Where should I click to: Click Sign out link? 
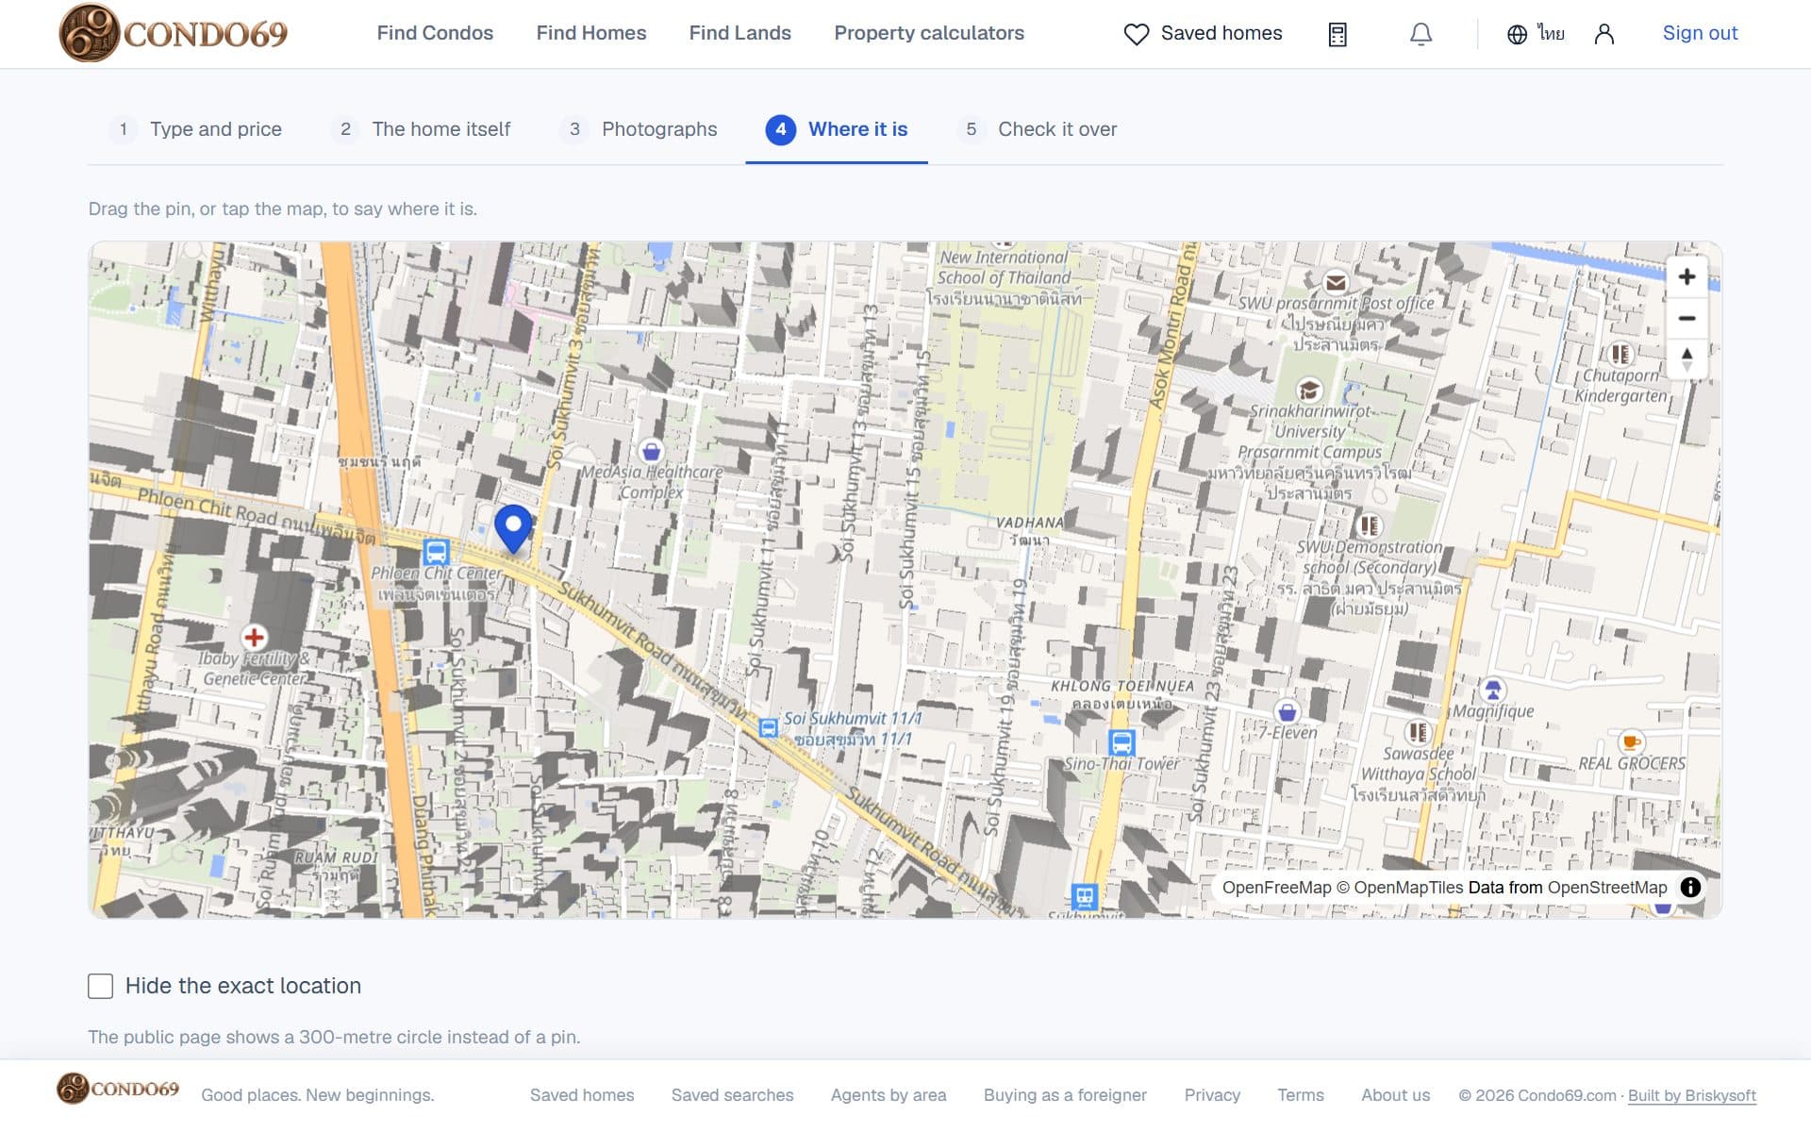1700,33
